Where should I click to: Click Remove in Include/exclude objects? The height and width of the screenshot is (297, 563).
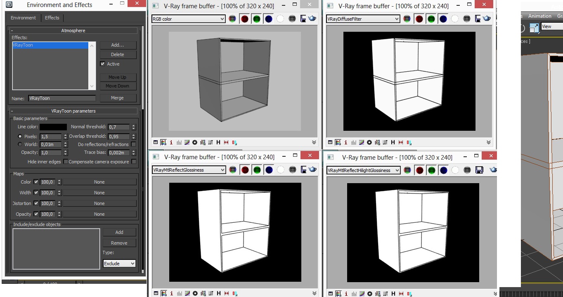point(119,243)
